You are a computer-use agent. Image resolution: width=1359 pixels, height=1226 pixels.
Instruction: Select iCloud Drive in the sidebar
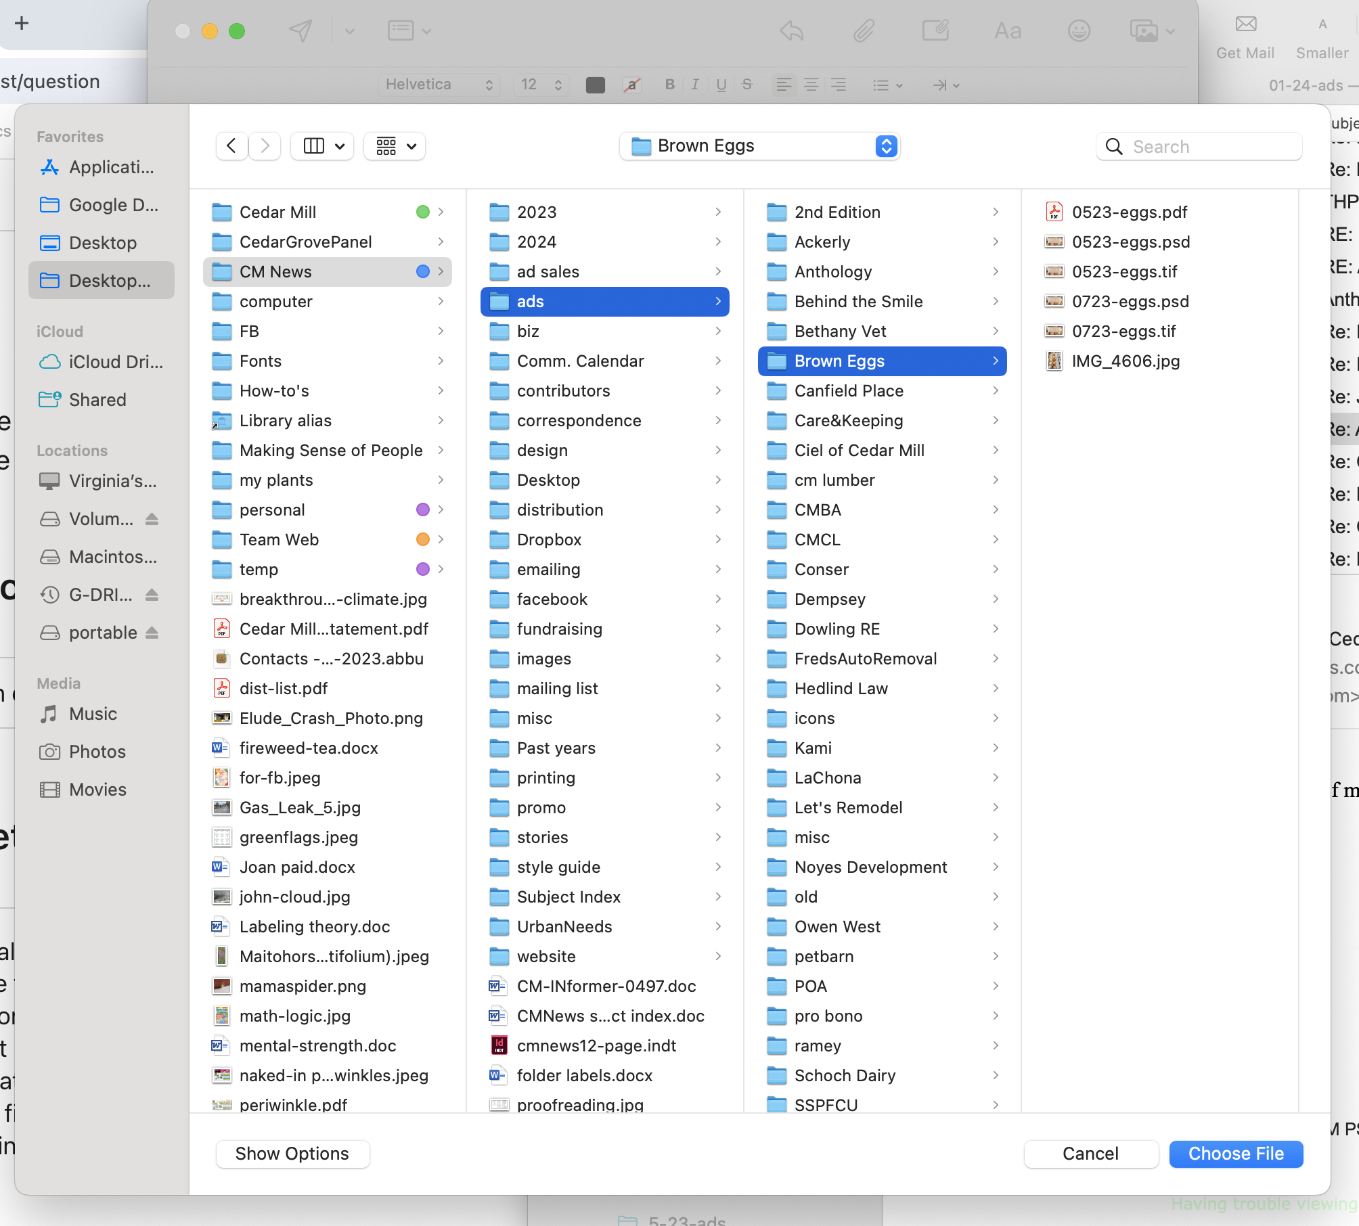(102, 362)
